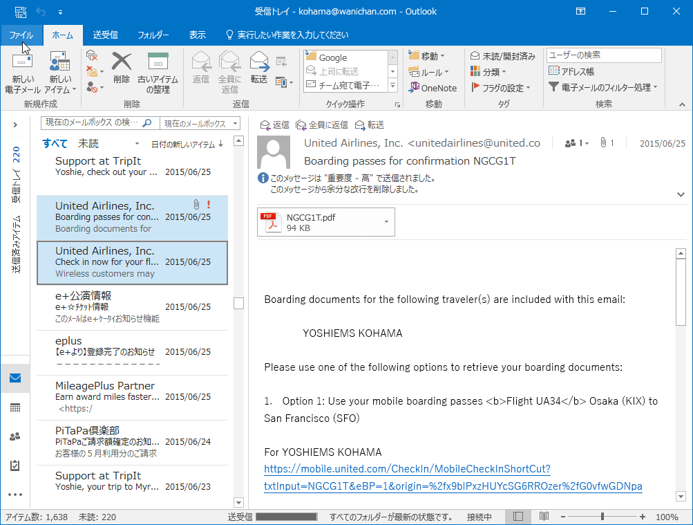Switch to reading view in status bar
The width and height of the screenshot is (693, 525).
544,517
